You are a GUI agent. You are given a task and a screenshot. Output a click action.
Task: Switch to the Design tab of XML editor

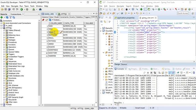pyautogui.click(x=117, y=64)
